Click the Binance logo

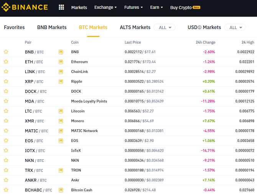(25, 7)
